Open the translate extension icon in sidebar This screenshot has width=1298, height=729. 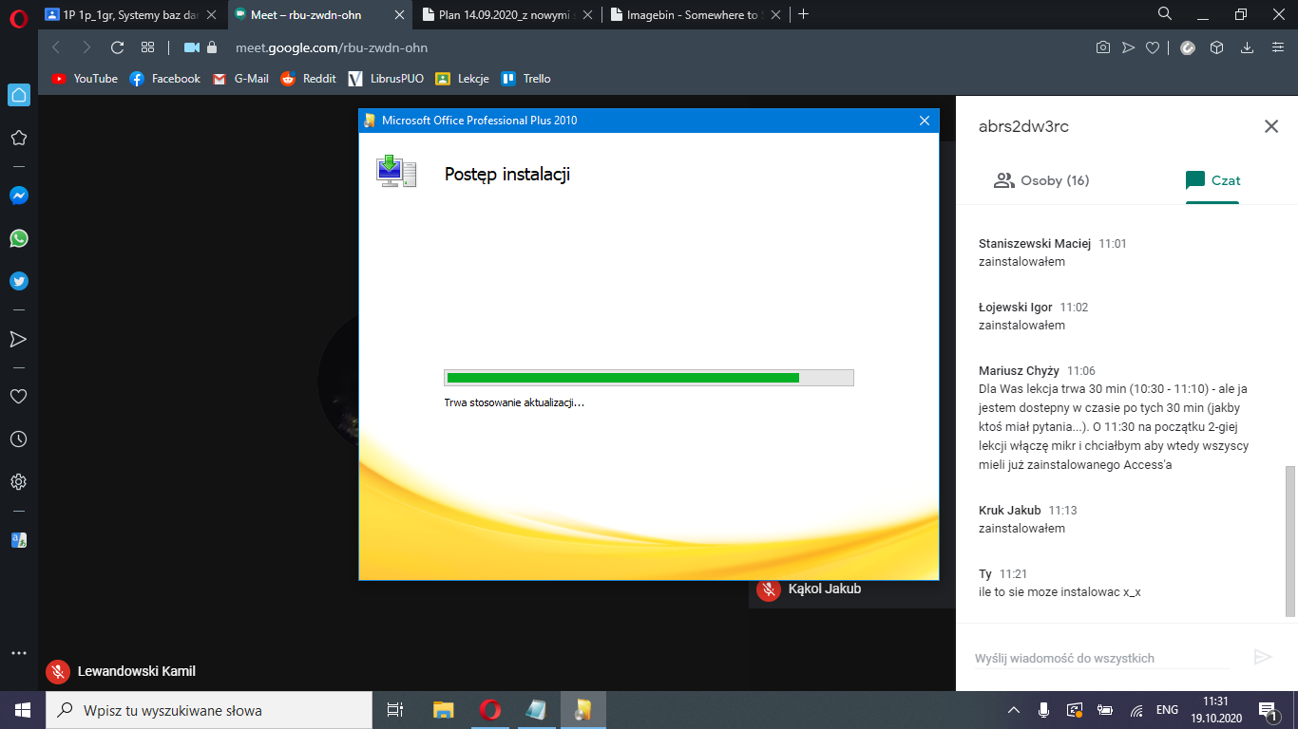pyautogui.click(x=19, y=540)
